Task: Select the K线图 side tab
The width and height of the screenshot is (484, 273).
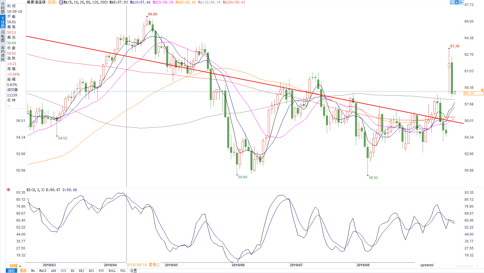Action: 3,22
